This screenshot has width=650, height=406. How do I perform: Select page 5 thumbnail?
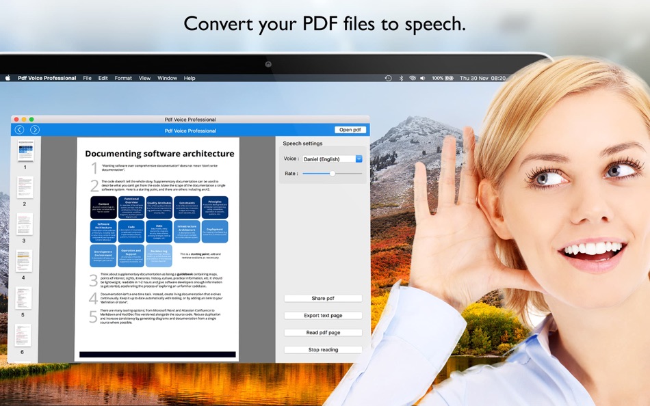click(x=23, y=298)
